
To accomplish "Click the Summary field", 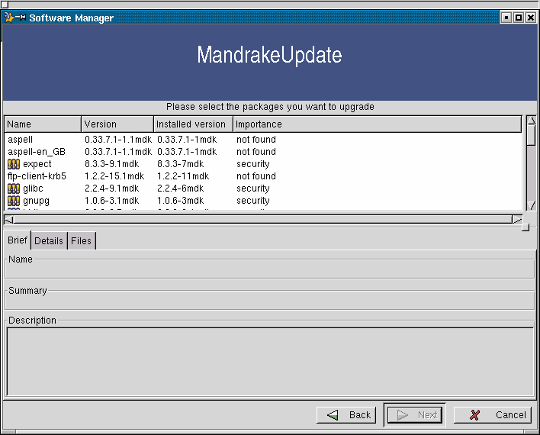I will point(270,301).
